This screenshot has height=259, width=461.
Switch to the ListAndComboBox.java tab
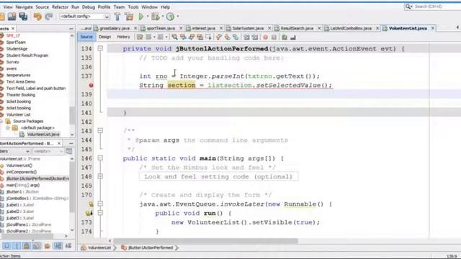pos(351,28)
